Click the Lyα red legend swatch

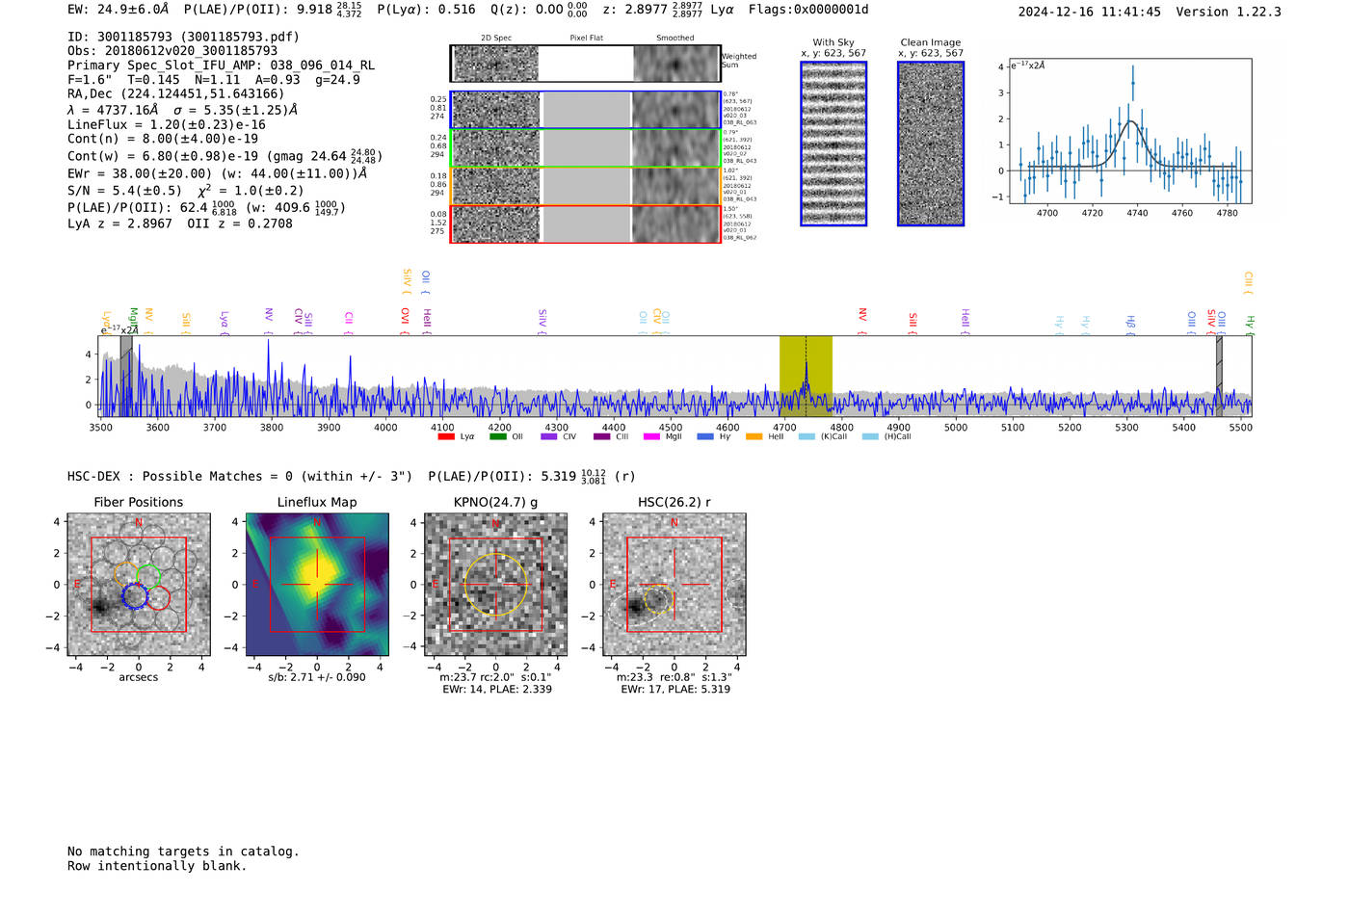pos(445,436)
